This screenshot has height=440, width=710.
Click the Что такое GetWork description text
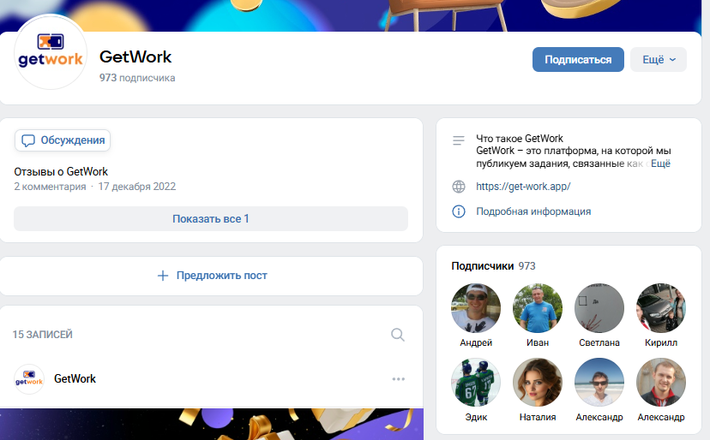[x=520, y=139]
